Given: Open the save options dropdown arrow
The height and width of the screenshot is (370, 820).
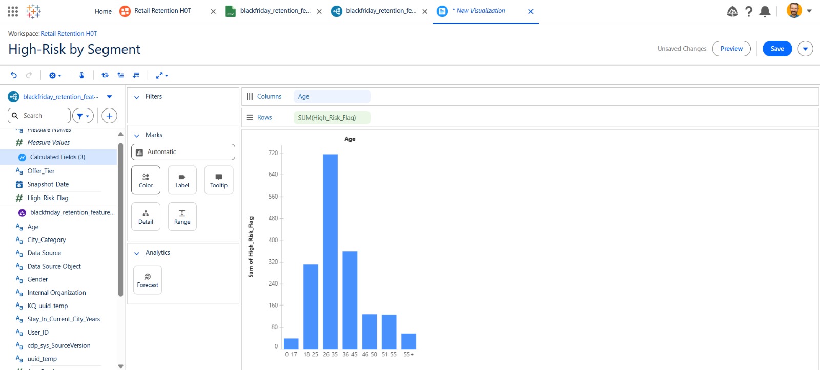Looking at the screenshot, I should click(x=805, y=49).
